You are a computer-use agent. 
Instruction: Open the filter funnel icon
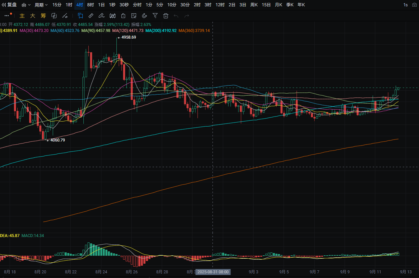[155, 16]
